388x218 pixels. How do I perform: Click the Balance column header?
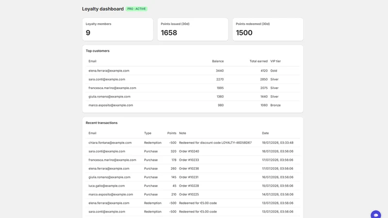pos(218,62)
